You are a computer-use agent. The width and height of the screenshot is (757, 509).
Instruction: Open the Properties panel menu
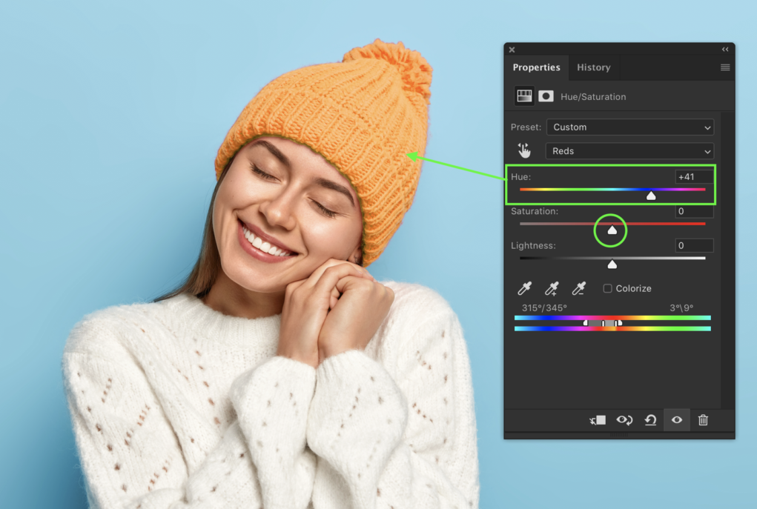pyautogui.click(x=724, y=67)
